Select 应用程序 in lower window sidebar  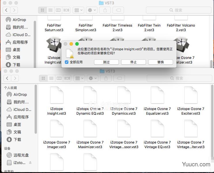click(18, 117)
